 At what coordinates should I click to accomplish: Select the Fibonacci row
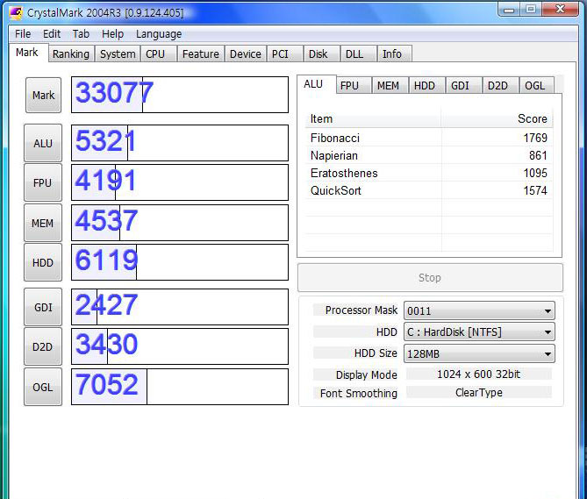pyautogui.click(x=429, y=138)
